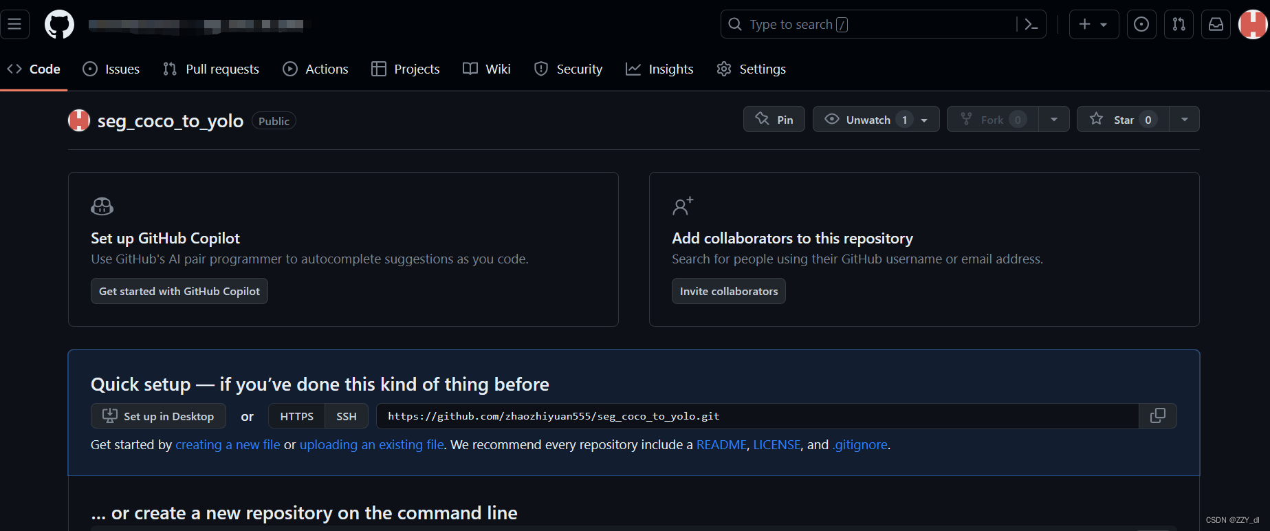Switch to the Code tab
The width and height of the screenshot is (1270, 531).
click(x=34, y=69)
